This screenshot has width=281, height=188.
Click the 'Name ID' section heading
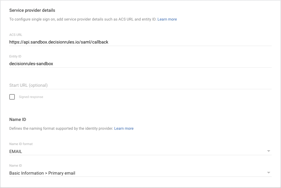pos(18,120)
